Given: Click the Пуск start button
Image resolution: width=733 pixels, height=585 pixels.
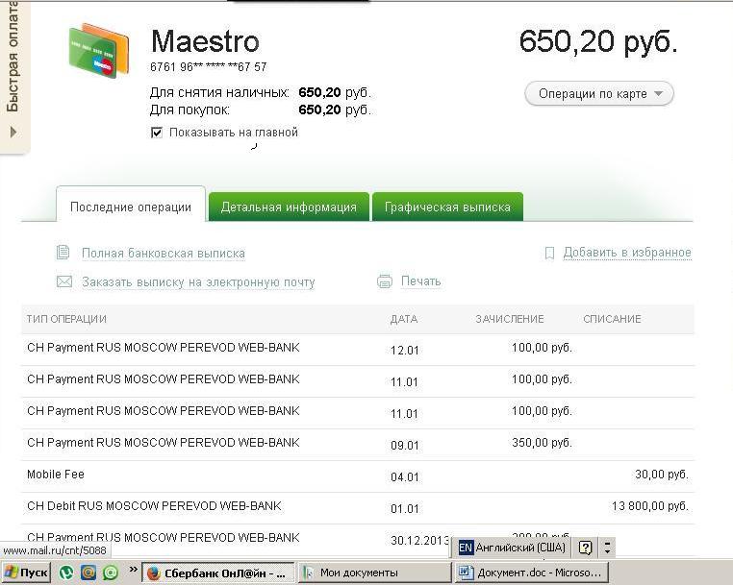Looking at the screenshot, I should click(26, 573).
